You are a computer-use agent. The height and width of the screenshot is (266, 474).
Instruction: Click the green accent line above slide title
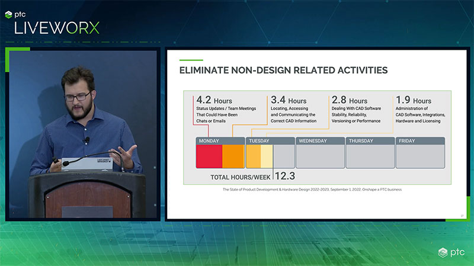click(191, 60)
